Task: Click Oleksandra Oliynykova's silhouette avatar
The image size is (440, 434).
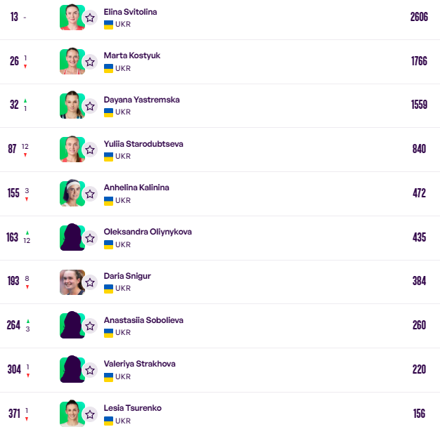Action: [x=71, y=238]
